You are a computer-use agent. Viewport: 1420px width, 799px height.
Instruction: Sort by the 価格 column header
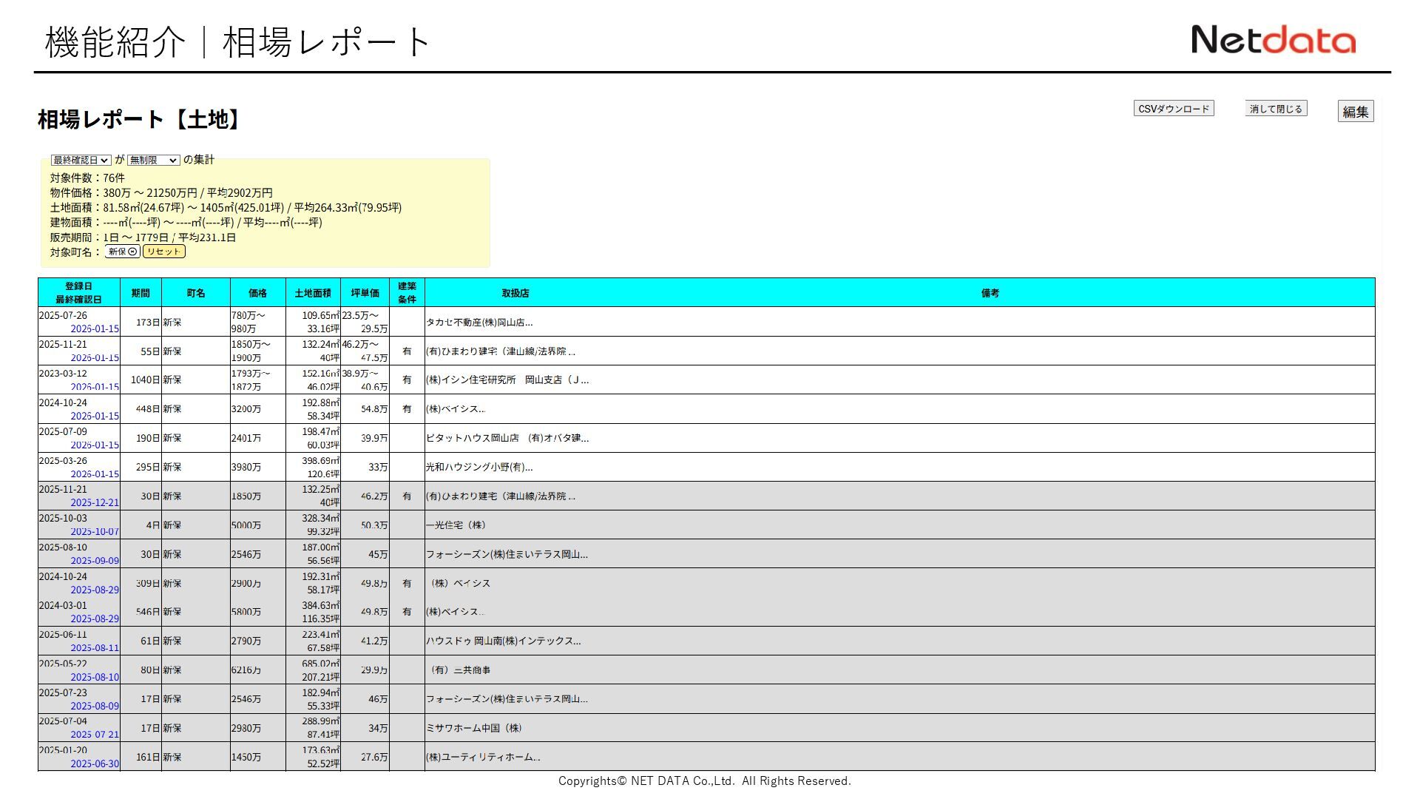tap(257, 293)
